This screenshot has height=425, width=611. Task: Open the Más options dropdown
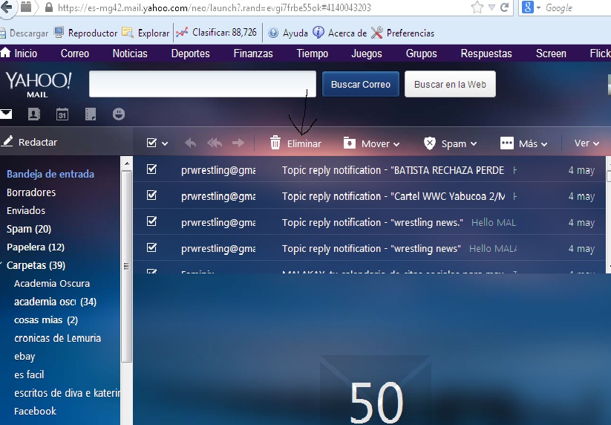coord(524,143)
